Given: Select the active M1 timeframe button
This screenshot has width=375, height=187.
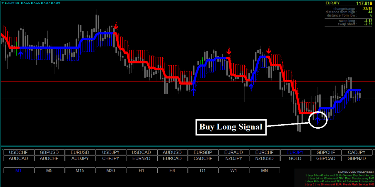Looking at the screenshot, I should pyautogui.click(x=19, y=170).
